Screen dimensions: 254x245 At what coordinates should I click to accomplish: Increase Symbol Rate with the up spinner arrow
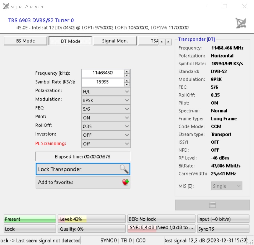pos(127,80)
